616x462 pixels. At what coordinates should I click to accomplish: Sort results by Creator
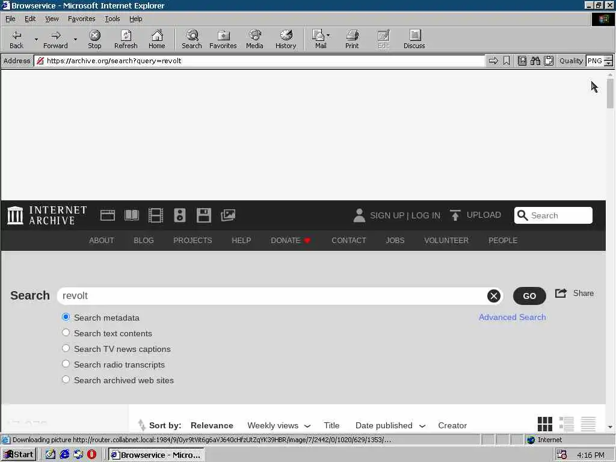point(452,425)
